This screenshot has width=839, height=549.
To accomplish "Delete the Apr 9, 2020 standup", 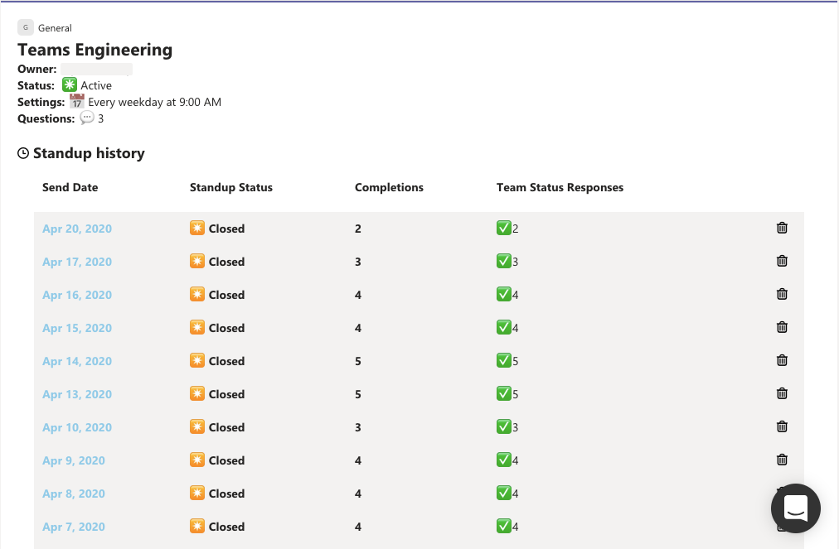I will (x=782, y=460).
